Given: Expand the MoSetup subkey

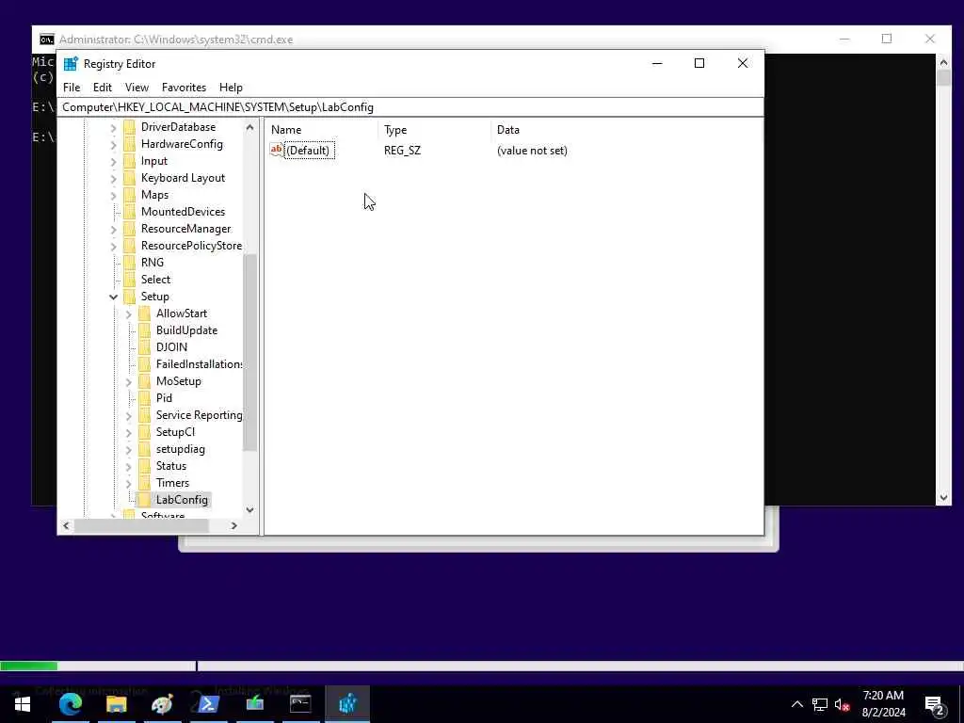Looking at the screenshot, I should (x=128, y=382).
